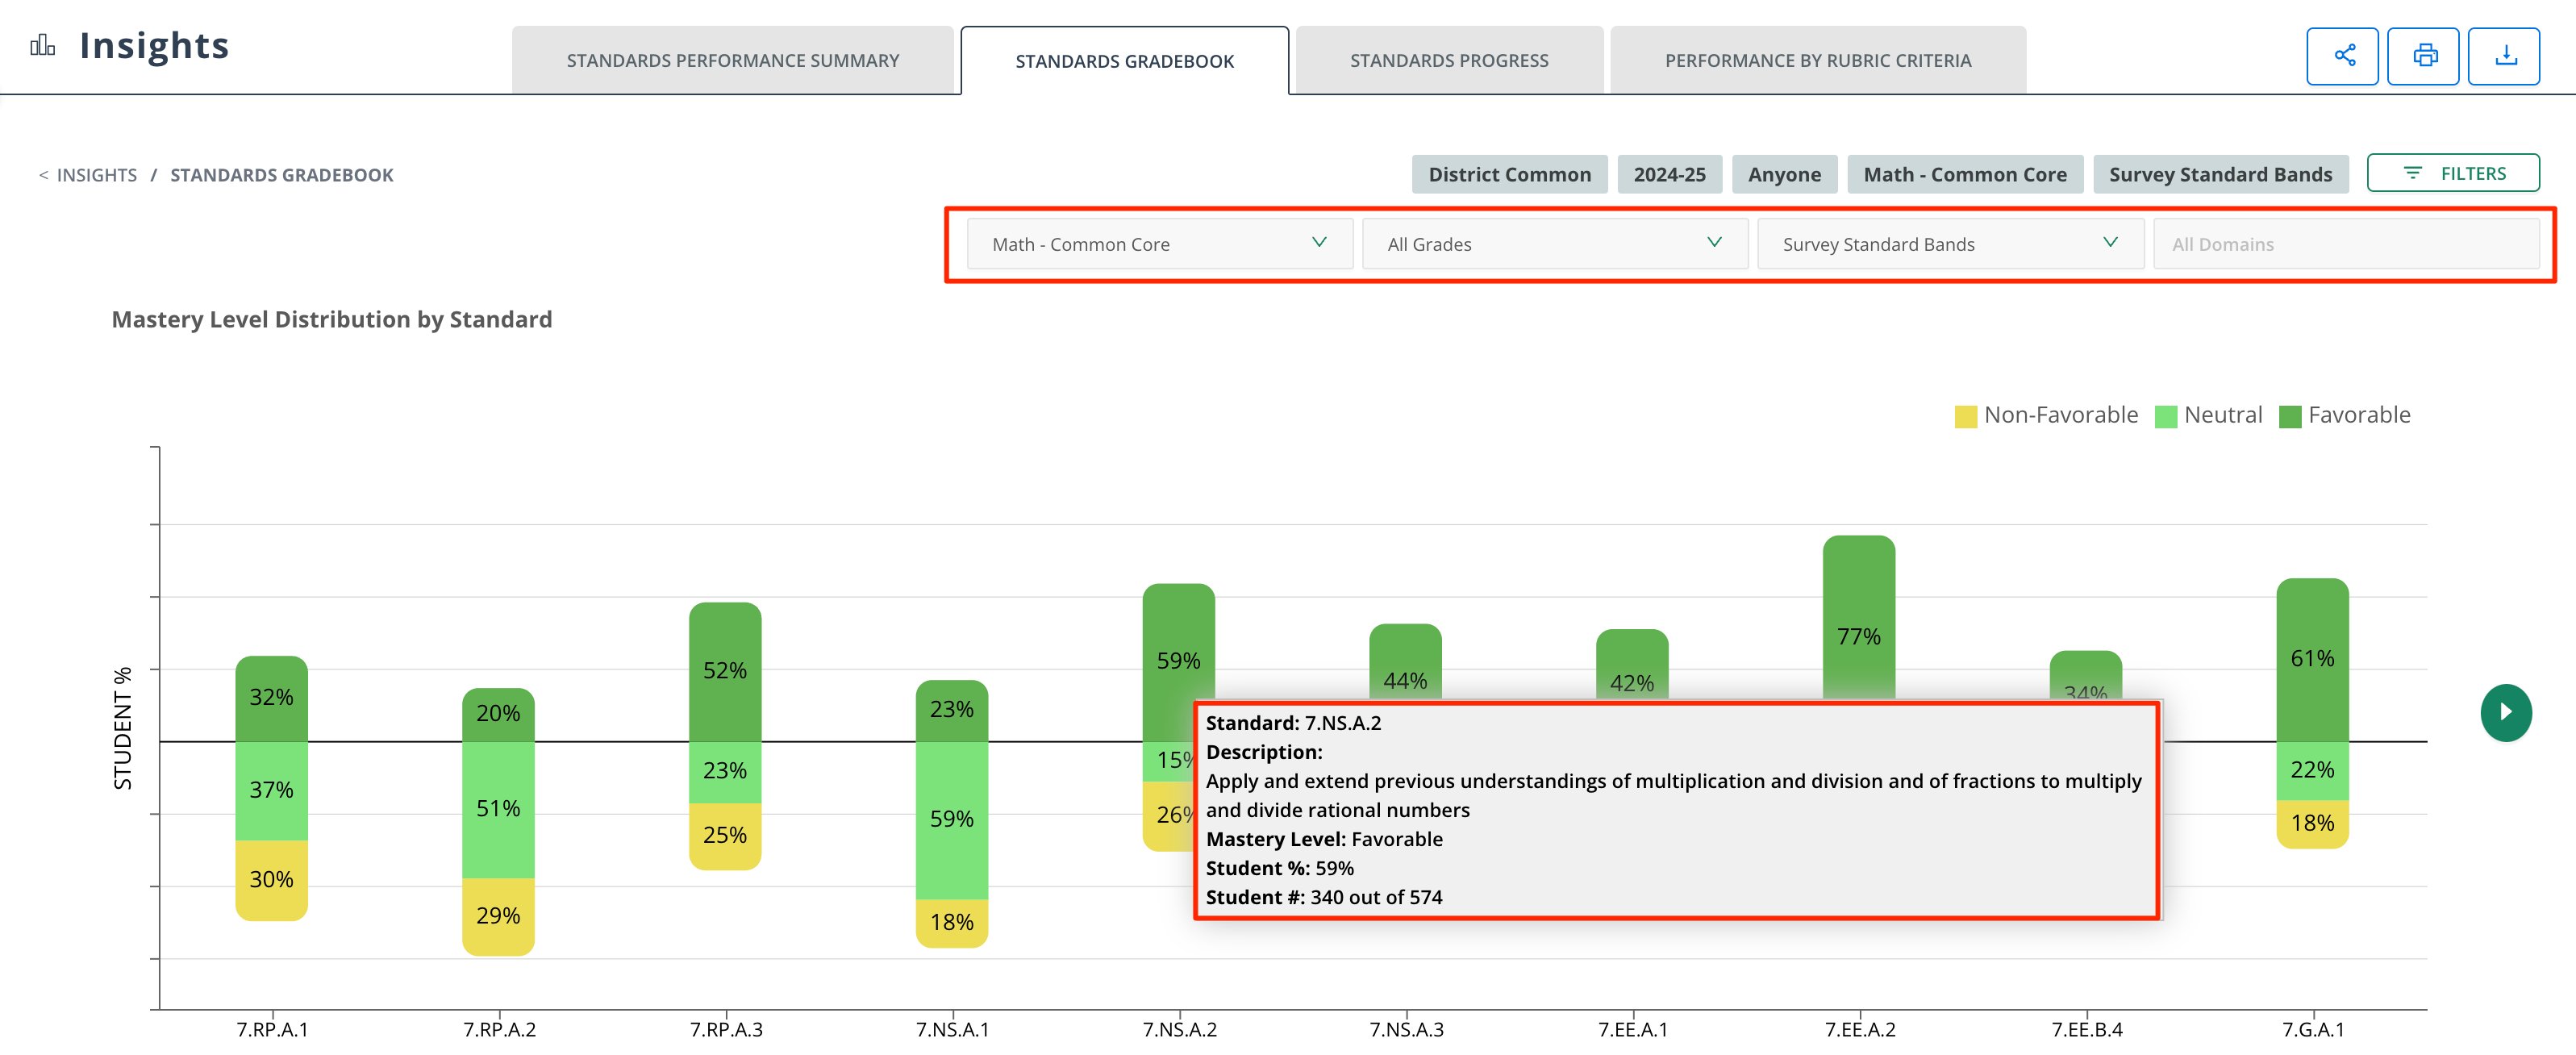2576x1055 pixels.
Task: Click the 22% neutral segment of 7.G.A.1
Action: coord(2312,770)
